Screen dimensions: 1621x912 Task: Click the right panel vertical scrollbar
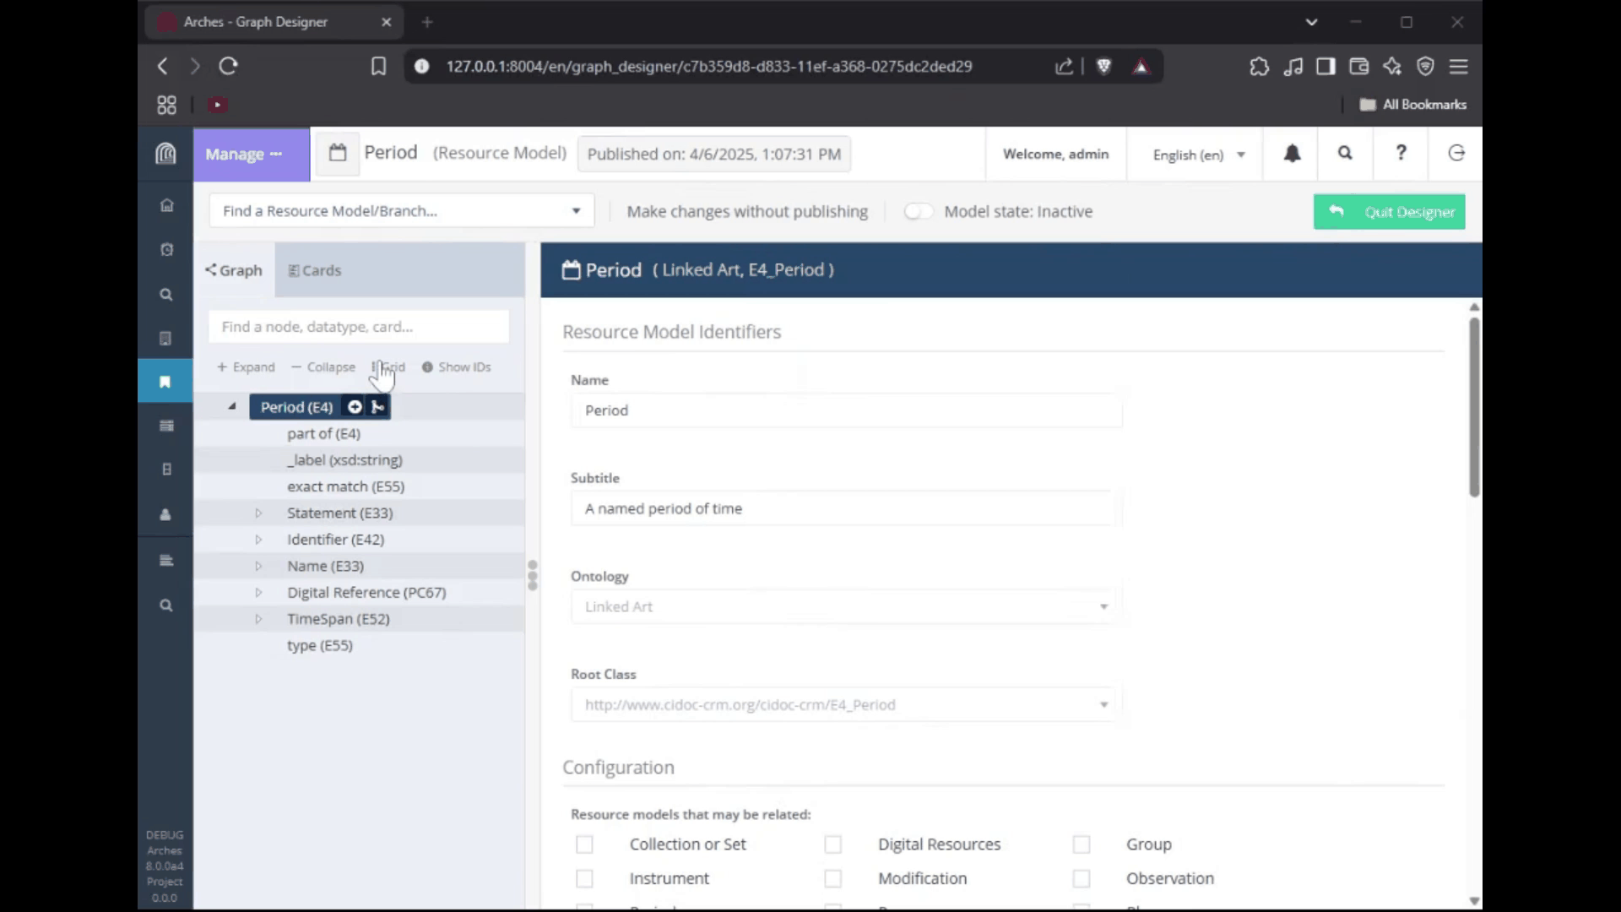pyautogui.click(x=1474, y=407)
